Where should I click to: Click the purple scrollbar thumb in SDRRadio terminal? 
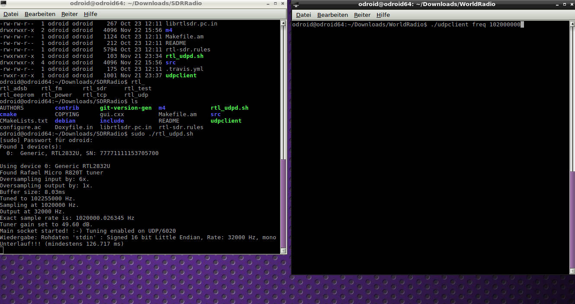(x=284, y=203)
